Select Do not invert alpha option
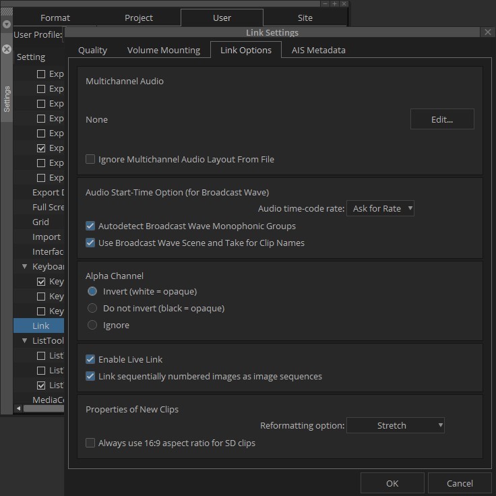 pyautogui.click(x=92, y=309)
